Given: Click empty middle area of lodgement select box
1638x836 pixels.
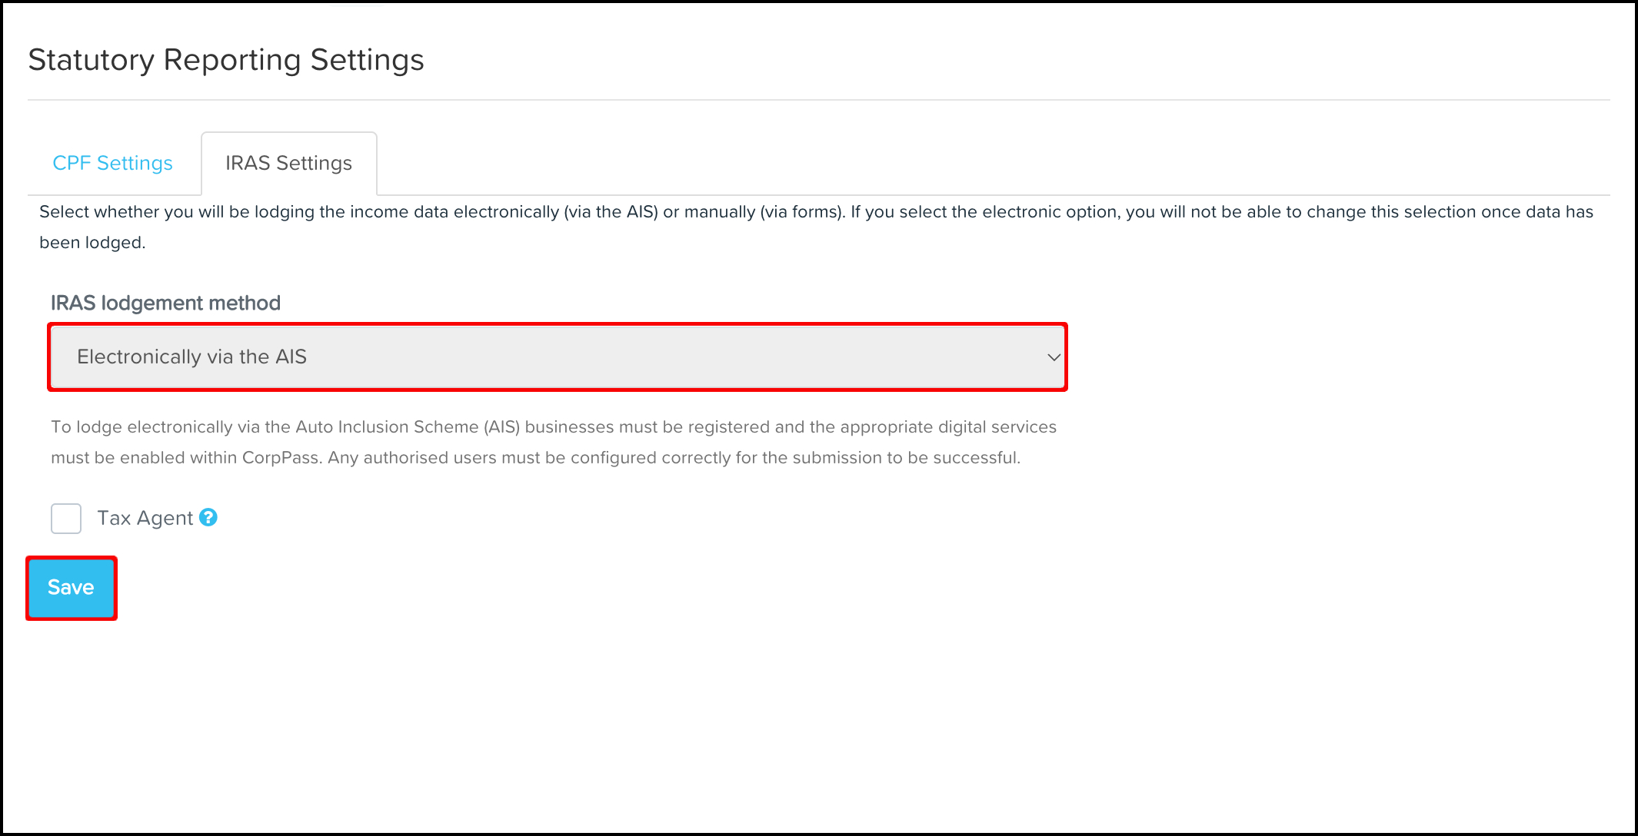Looking at the screenshot, I should coord(654,357).
